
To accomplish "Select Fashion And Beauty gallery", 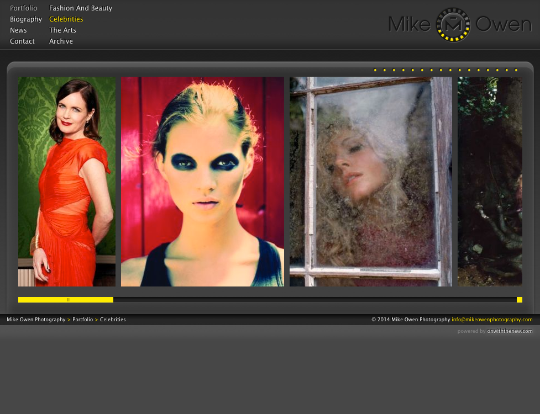I will [x=81, y=8].
